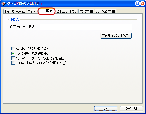Tick 既存のPDFファイルの上書きを確認 checkbox

(x=13, y=58)
